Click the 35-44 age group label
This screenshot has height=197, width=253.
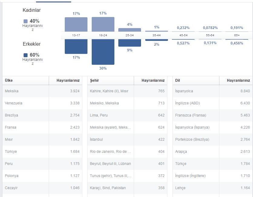click(x=156, y=35)
